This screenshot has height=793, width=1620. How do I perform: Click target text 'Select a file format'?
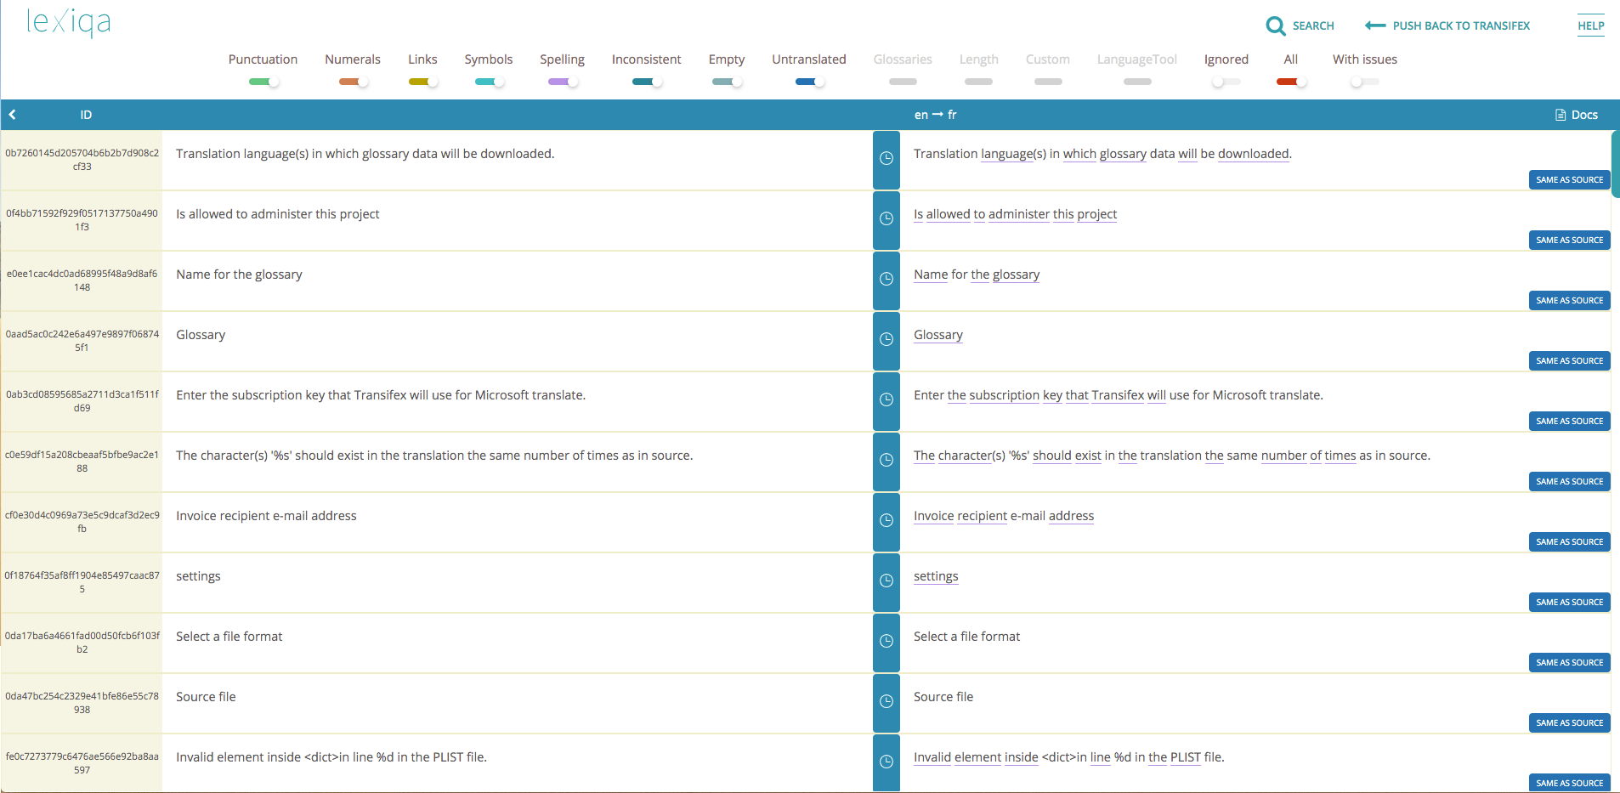[966, 637]
